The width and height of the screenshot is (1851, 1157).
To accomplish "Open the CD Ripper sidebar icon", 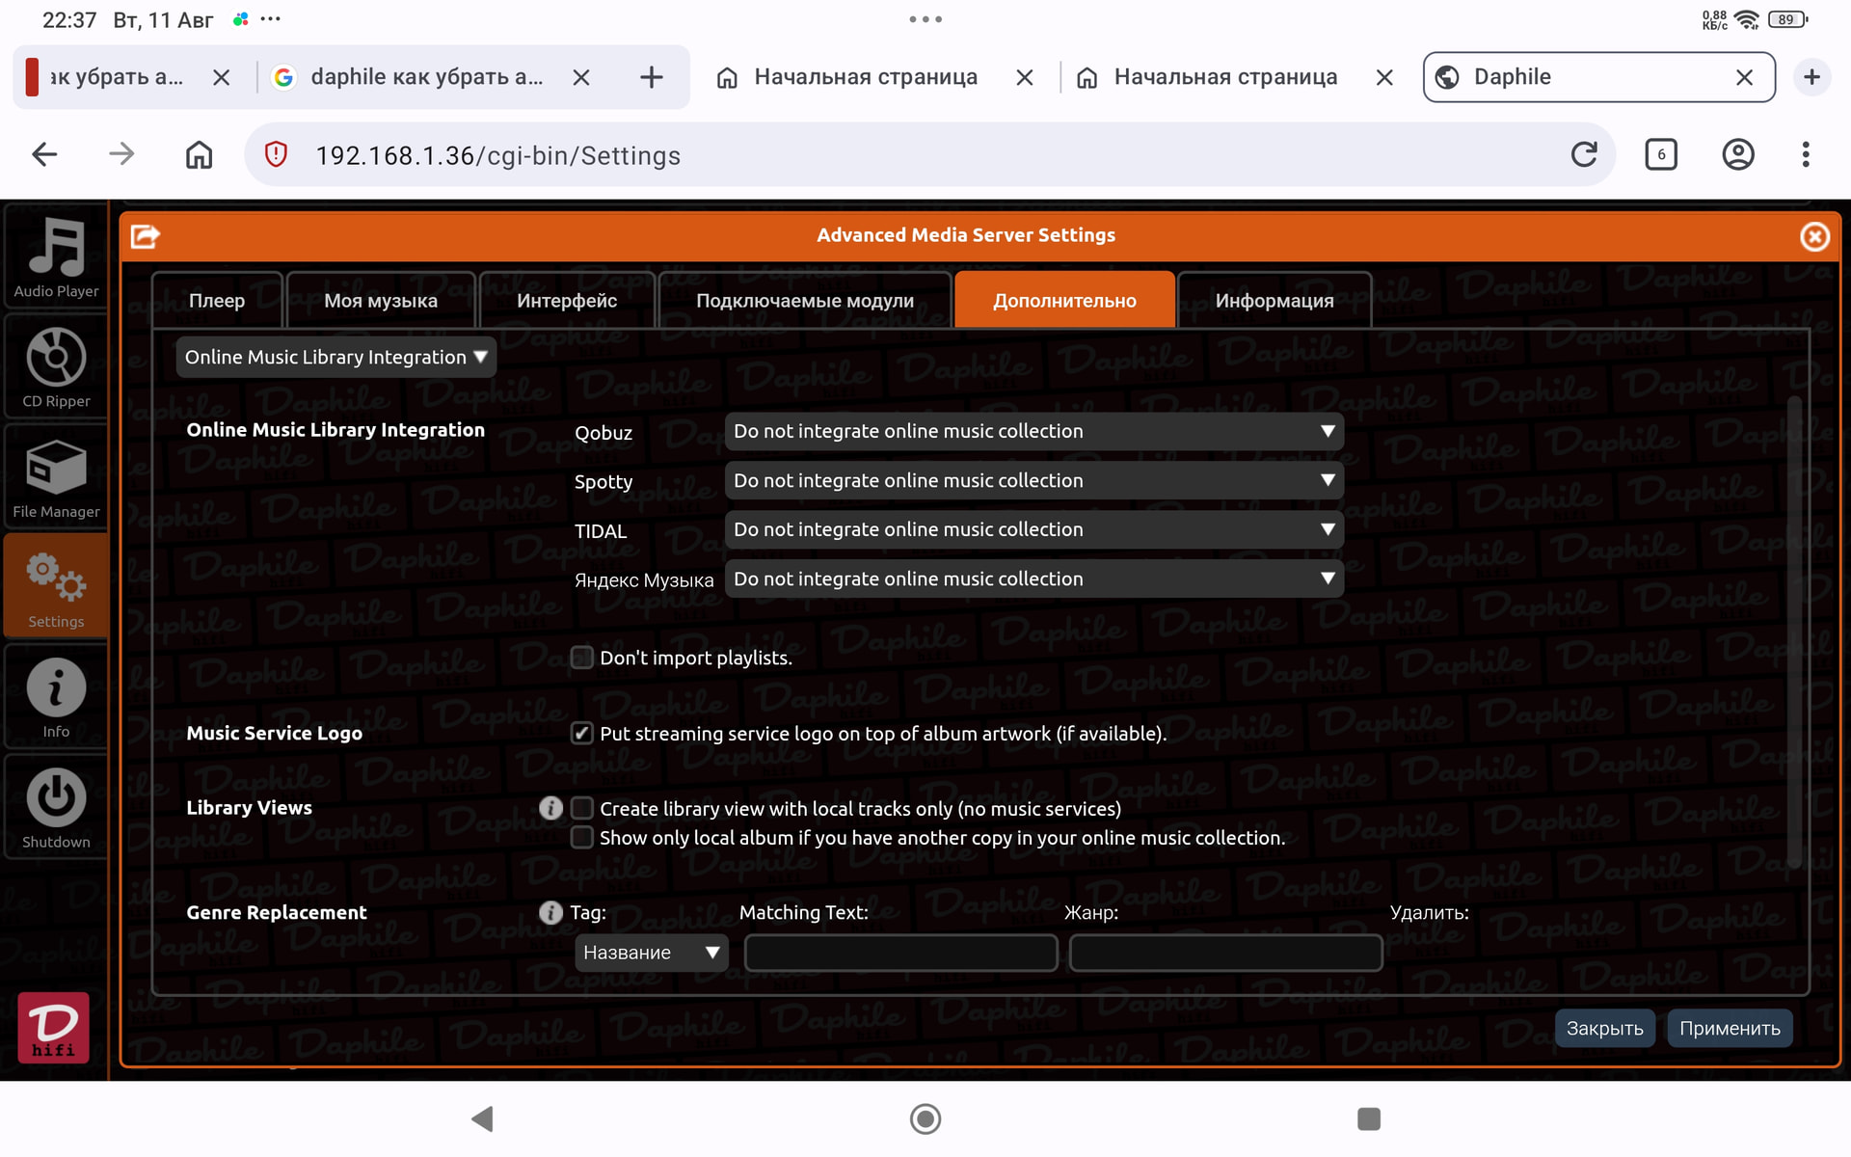I will 56,366.
